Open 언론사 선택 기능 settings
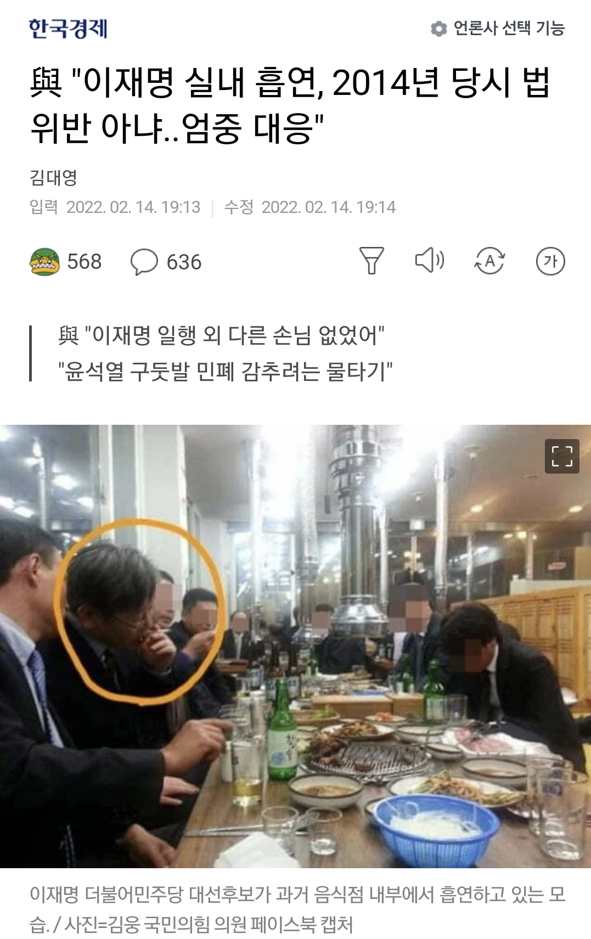The image size is (591, 939). (x=498, y=29)
